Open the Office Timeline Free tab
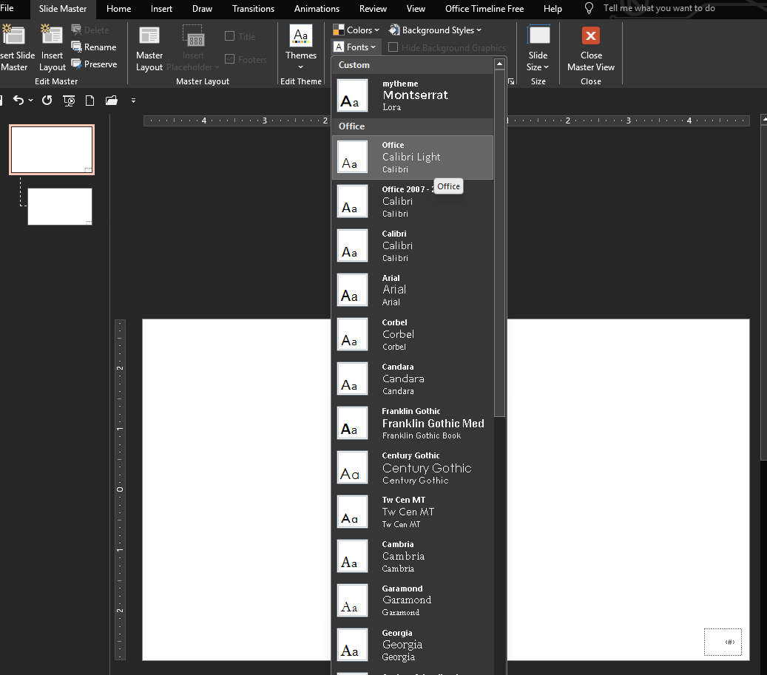Screen dimensions: 767x675 pos(484,9)
